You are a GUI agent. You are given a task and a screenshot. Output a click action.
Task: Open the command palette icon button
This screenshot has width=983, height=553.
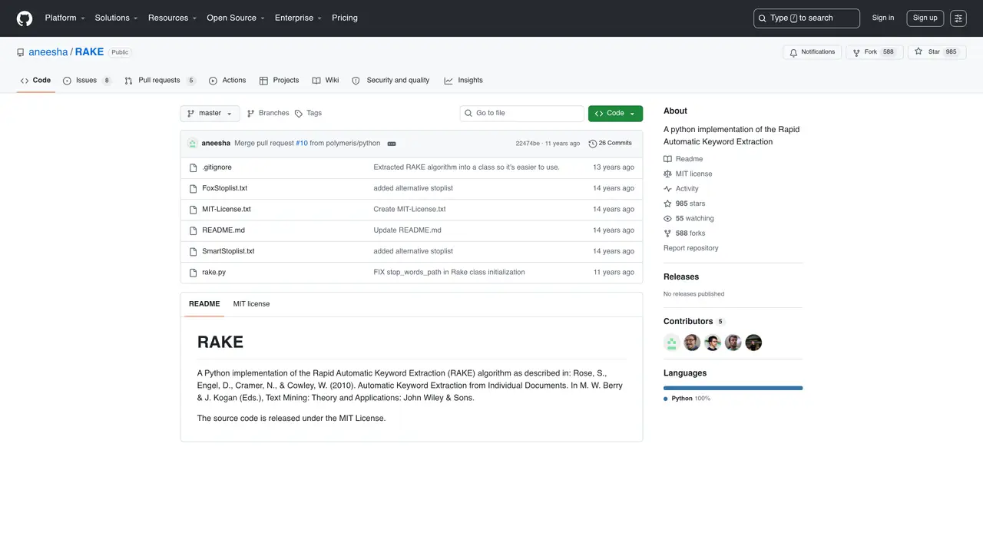click(x=958, y=18)
